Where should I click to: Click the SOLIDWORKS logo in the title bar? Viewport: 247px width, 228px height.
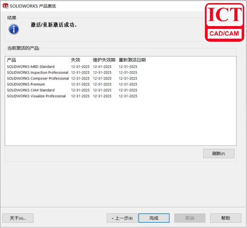[x=6, y=6]
